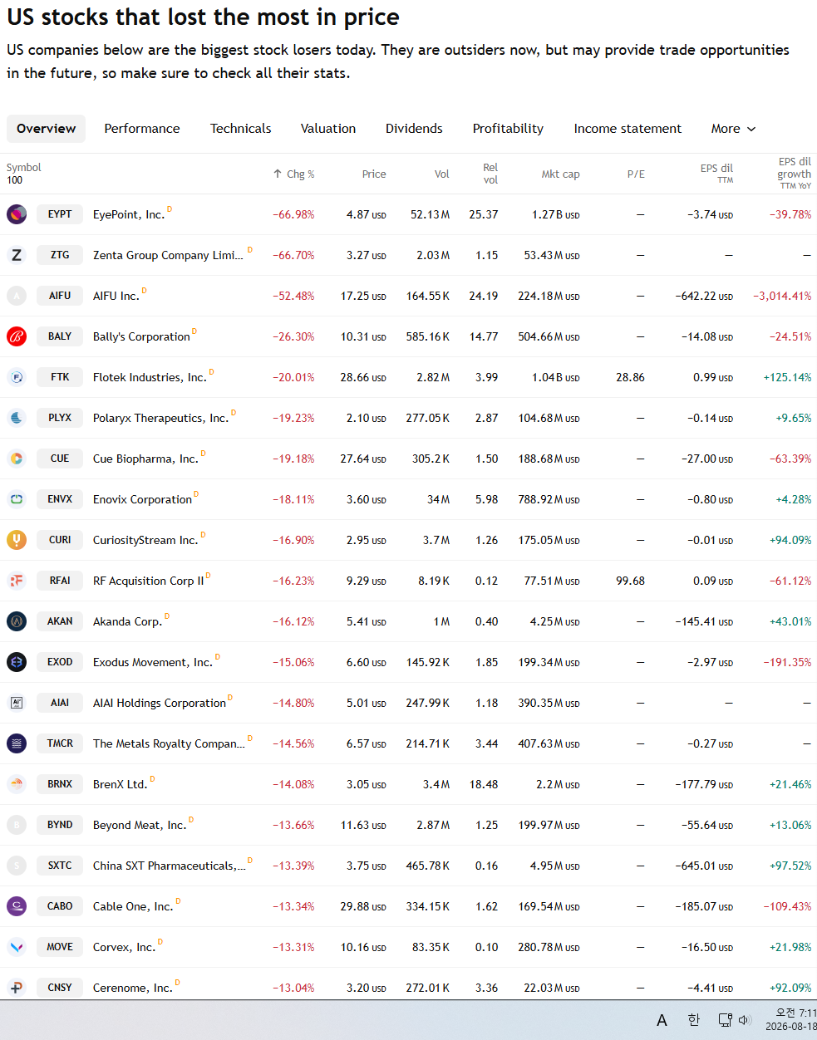Click the 1.27 B market cap value
Image resolution: width=817 pixels, height=1040 pixels.
click(555, 214)
